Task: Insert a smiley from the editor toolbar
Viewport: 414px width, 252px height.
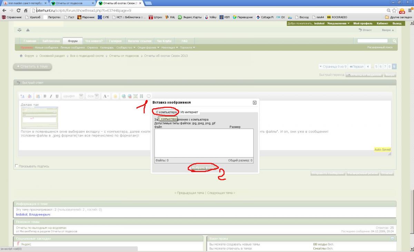Action: coord(115,96)
